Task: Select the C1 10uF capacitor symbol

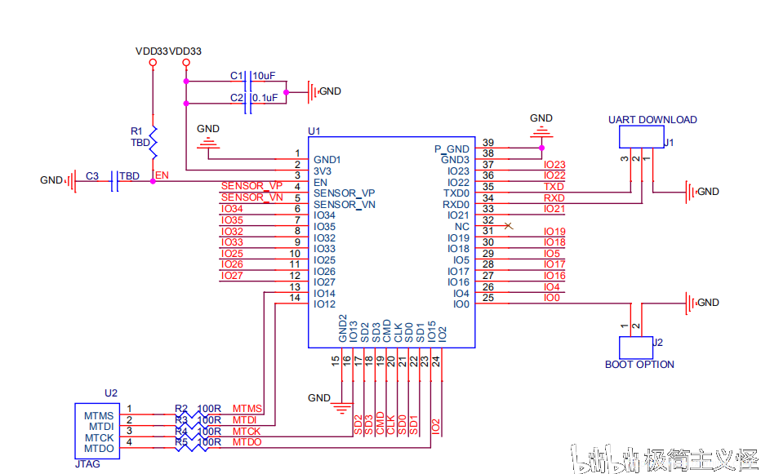Action: pos(248,82)
